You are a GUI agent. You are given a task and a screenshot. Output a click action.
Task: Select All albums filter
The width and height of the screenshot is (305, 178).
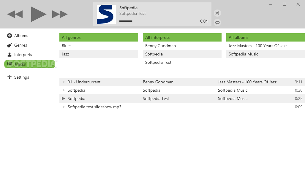(266, 37)
